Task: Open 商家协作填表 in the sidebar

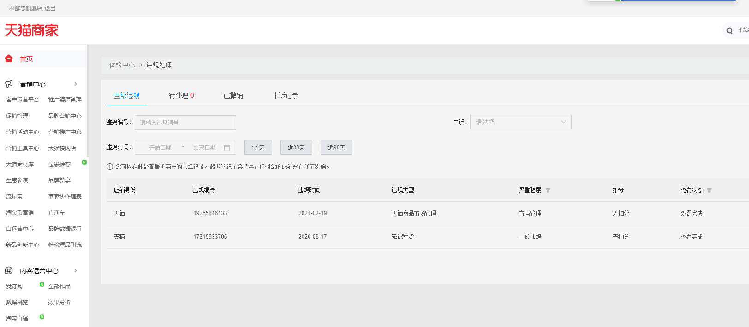Action: (x=65, y=196)
